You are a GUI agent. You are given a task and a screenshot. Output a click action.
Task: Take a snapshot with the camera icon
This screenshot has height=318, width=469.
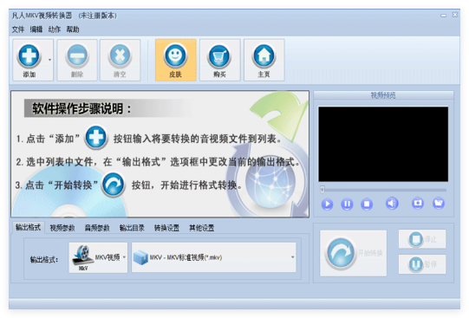coord(418,204)
